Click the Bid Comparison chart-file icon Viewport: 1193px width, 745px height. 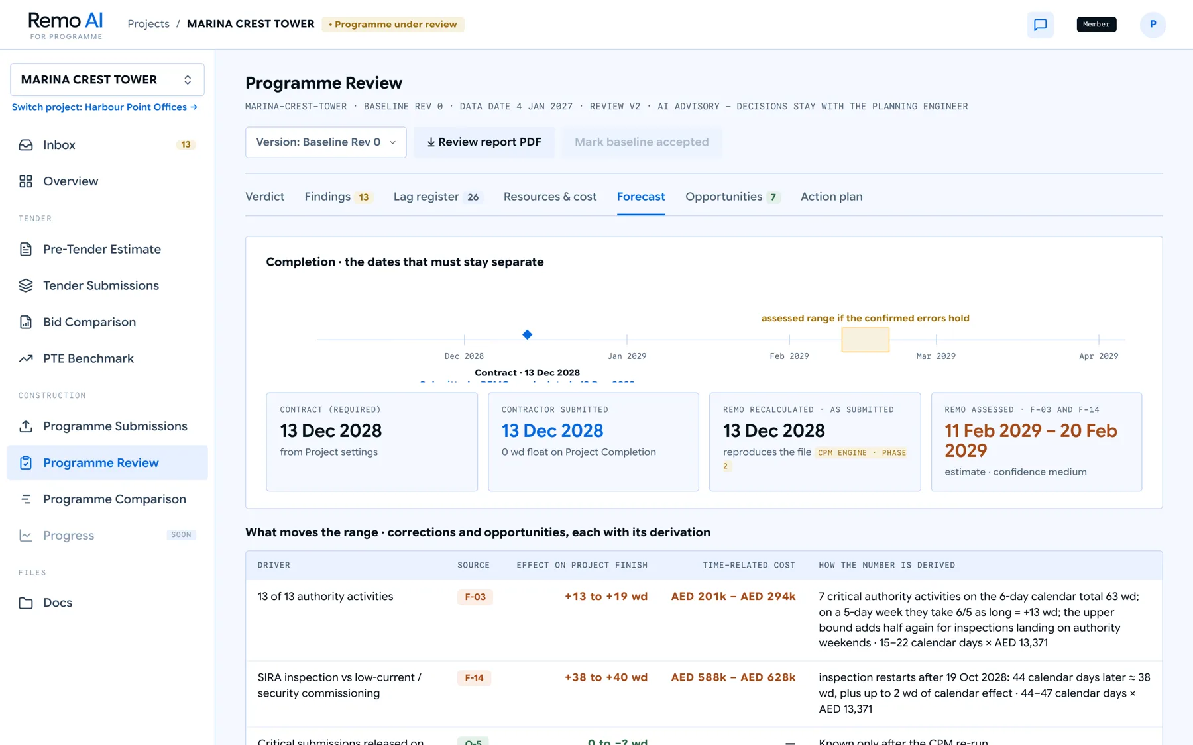pos(26,323)
